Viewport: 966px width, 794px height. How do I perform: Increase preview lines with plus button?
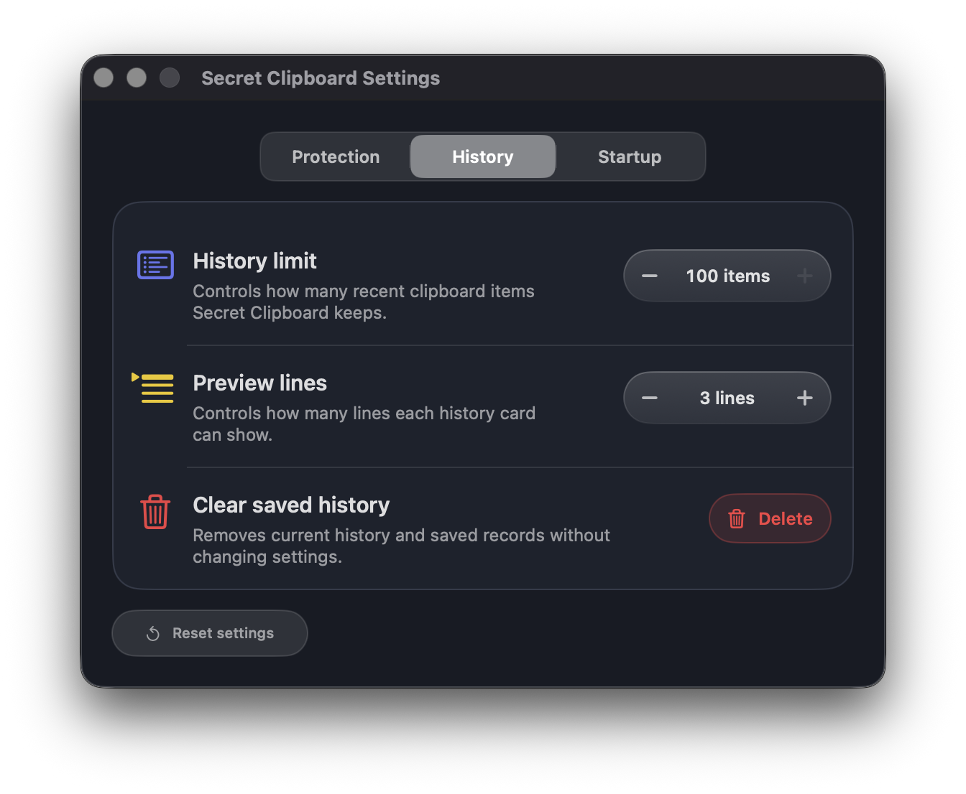805,398
